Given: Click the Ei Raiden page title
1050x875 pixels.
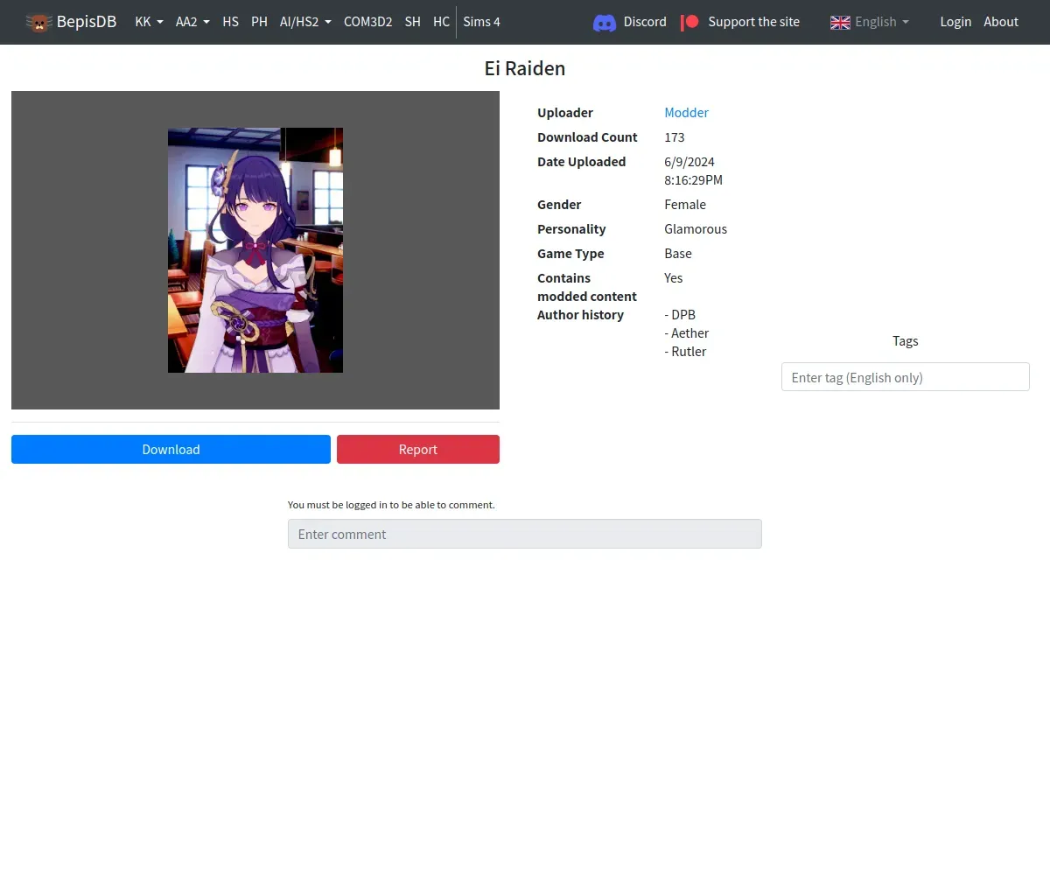Looking at the screenshot, I should (x=525, y=68).
